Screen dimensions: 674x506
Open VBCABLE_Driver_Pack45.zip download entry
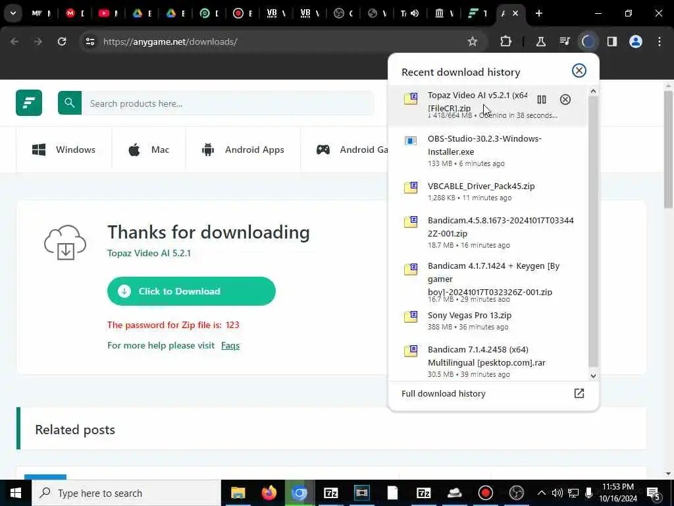click(x=488, y=192)
